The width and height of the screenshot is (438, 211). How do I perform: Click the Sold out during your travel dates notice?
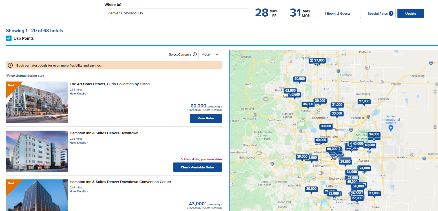tap(201, 159)
